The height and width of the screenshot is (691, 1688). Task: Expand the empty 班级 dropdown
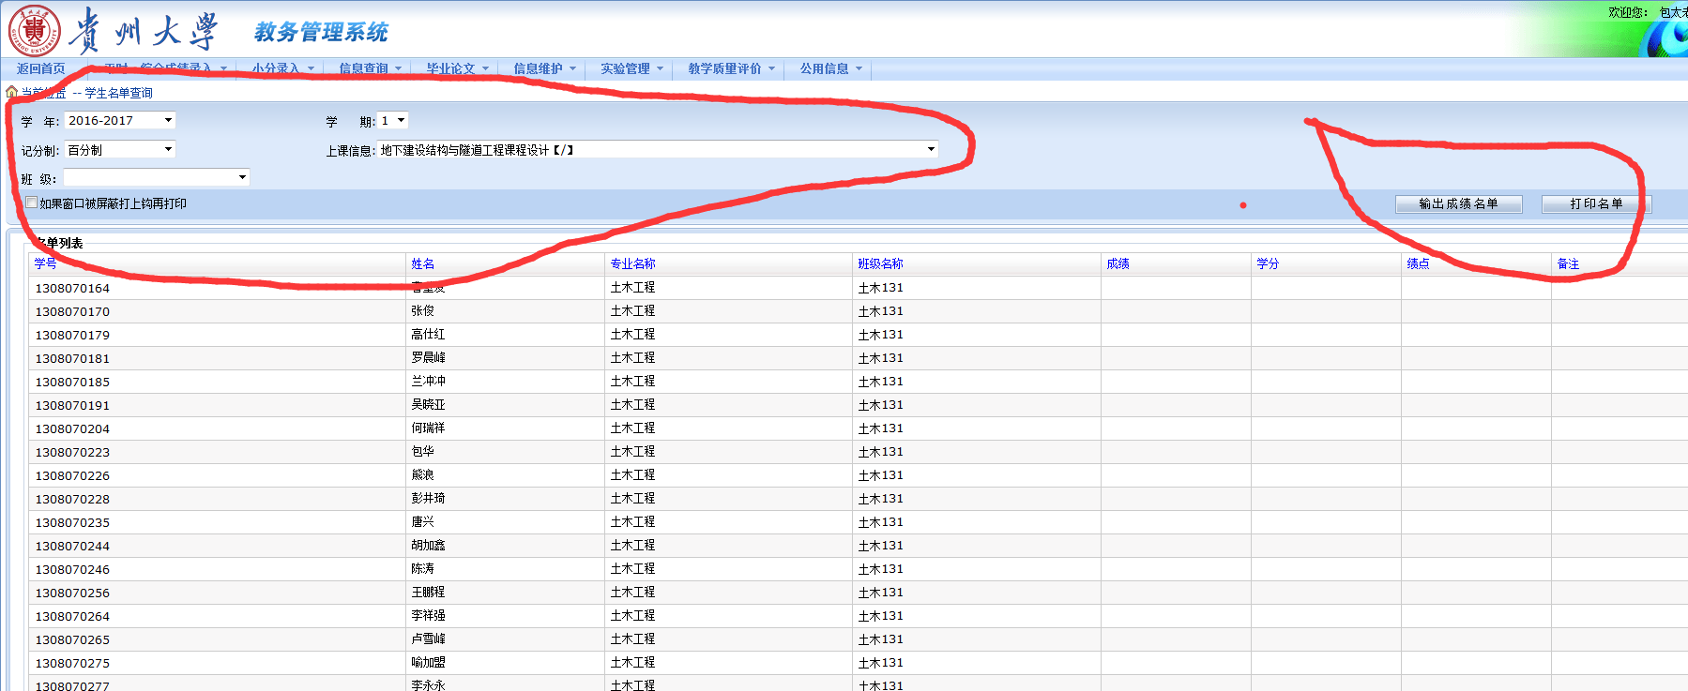click(156, 178)
